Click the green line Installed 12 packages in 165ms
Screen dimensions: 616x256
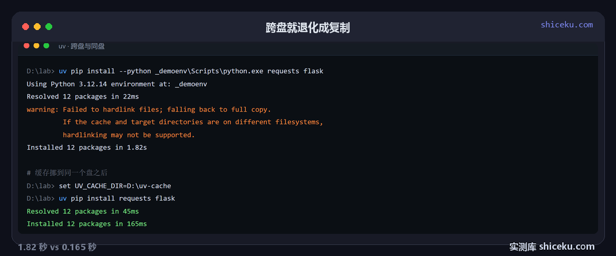[87, 224]
